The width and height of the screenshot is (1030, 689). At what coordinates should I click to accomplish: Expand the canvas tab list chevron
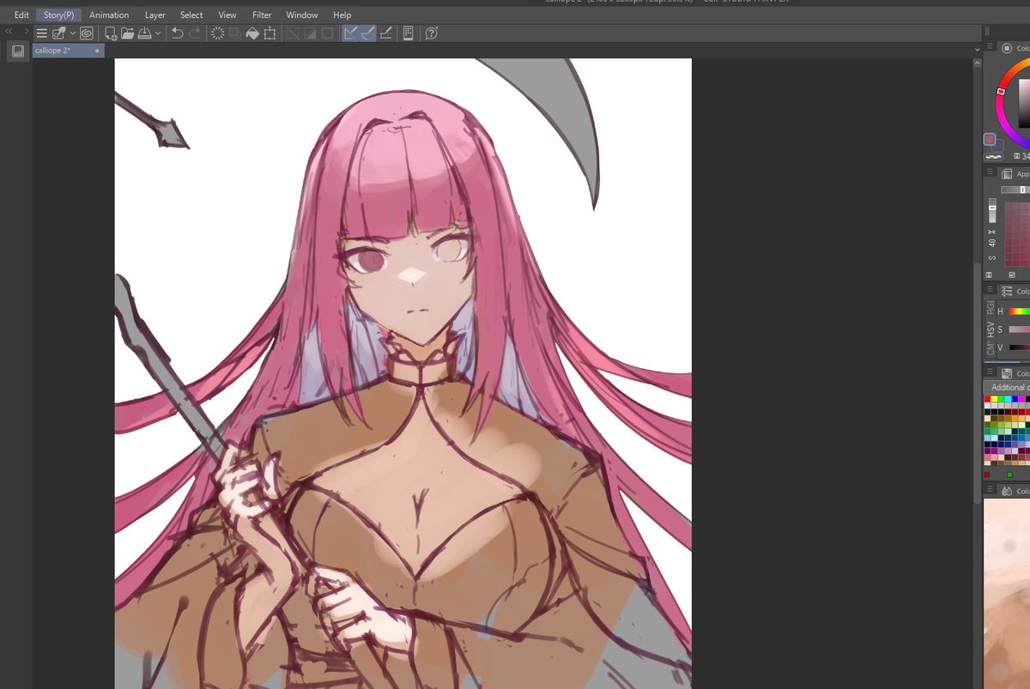(977, 51)
